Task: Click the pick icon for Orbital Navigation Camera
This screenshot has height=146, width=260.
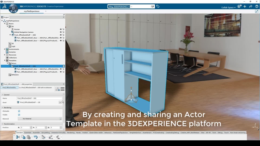Action: click(63, 32)
